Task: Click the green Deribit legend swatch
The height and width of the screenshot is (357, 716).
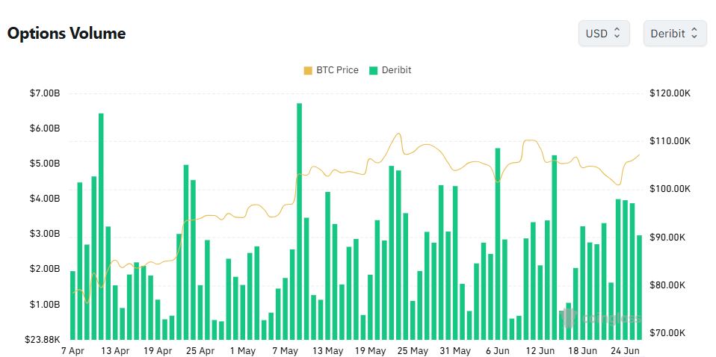Action: pos(374,71)
